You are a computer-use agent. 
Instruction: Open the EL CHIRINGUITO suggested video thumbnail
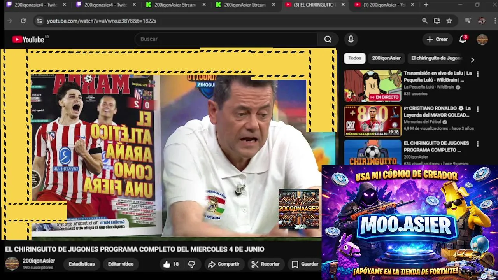click(372, 152)
